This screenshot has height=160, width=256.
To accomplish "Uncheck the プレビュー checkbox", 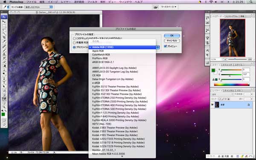I will coord(165,46).
